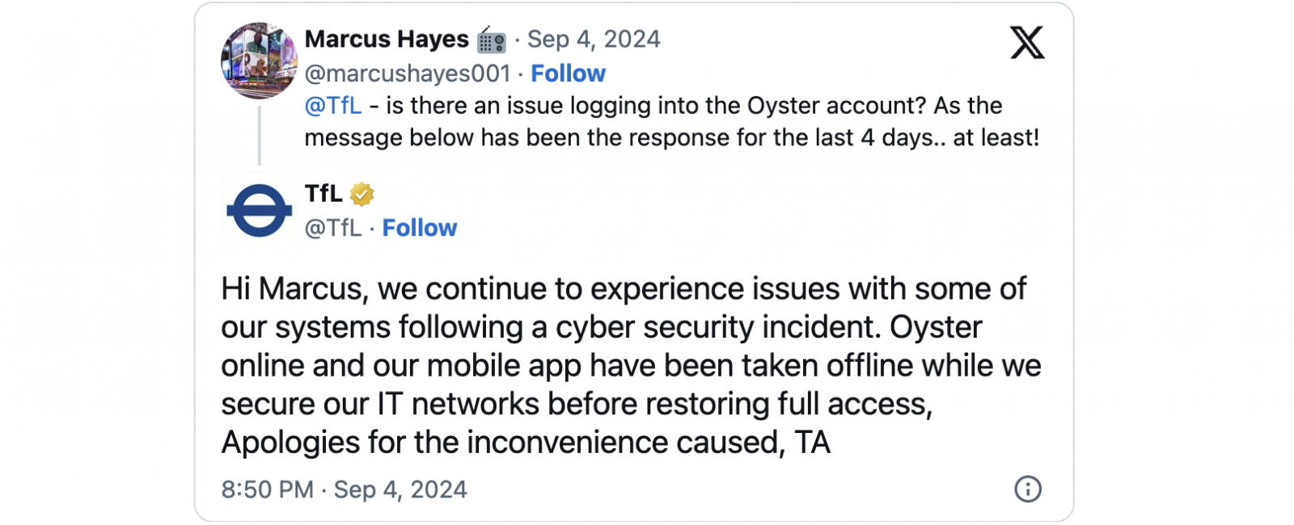Click "Apologies for the inconvenience caused, TA" line
This screenshot has height=525, width=1294.
[x=526, y=443]
